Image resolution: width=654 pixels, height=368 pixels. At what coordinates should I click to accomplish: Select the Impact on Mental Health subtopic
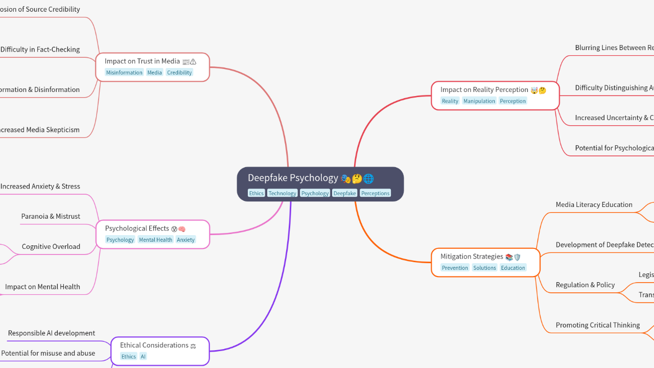click(x=42, y=287)
